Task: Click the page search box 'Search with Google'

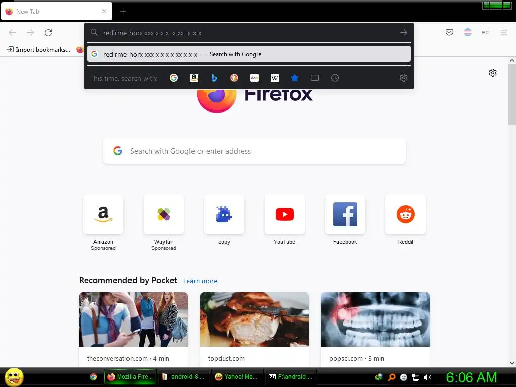Action: coord(254,151)
